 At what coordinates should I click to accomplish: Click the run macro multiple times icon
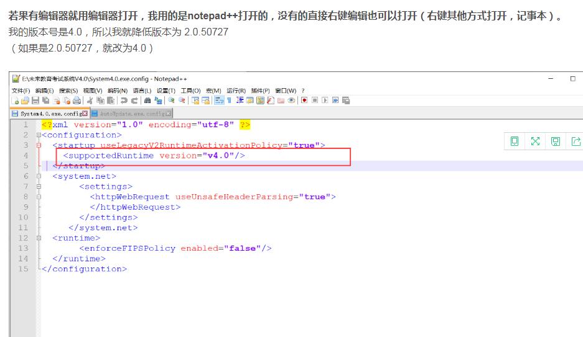pyautogui.click(x=335, y=101)
